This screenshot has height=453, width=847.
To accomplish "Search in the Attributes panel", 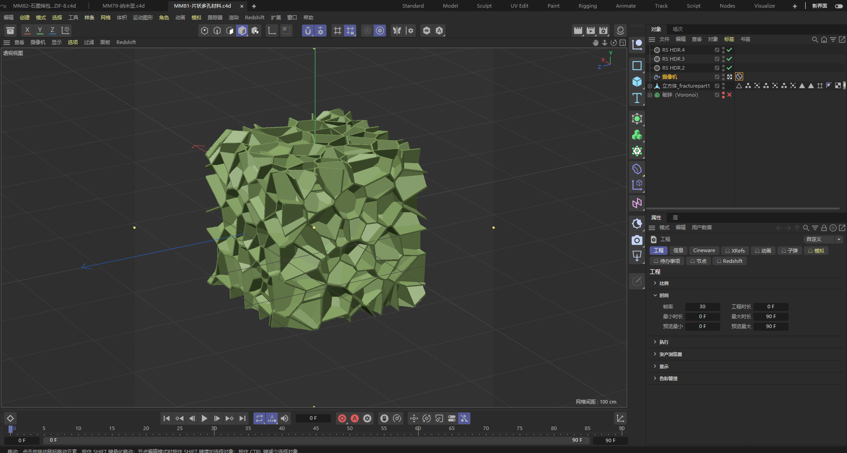I will tap(806, 228).
